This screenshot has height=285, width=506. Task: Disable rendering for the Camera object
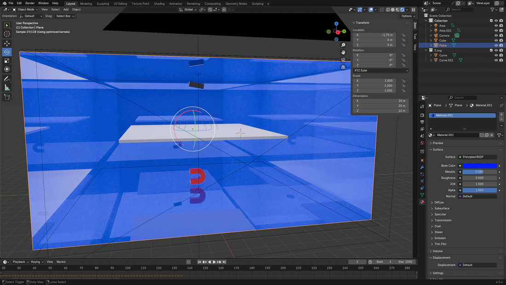(x=501, y=35)
